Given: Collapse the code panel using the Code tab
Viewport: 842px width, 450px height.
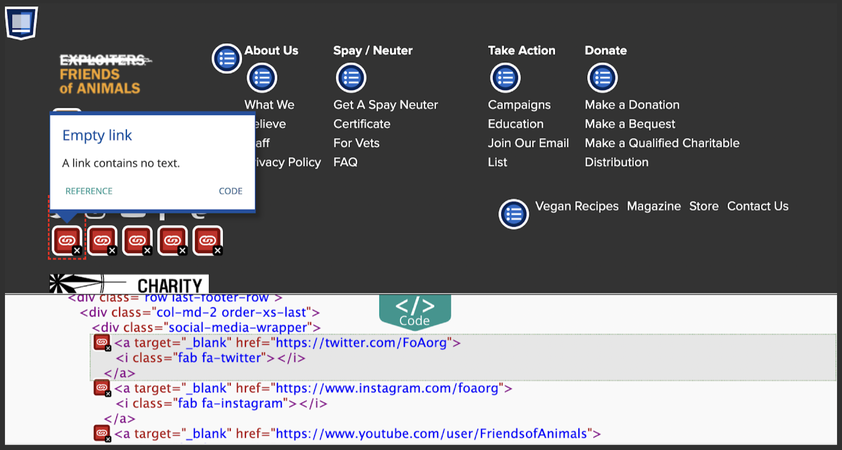Looking at the screenshot, I should [x=415, y=311].
